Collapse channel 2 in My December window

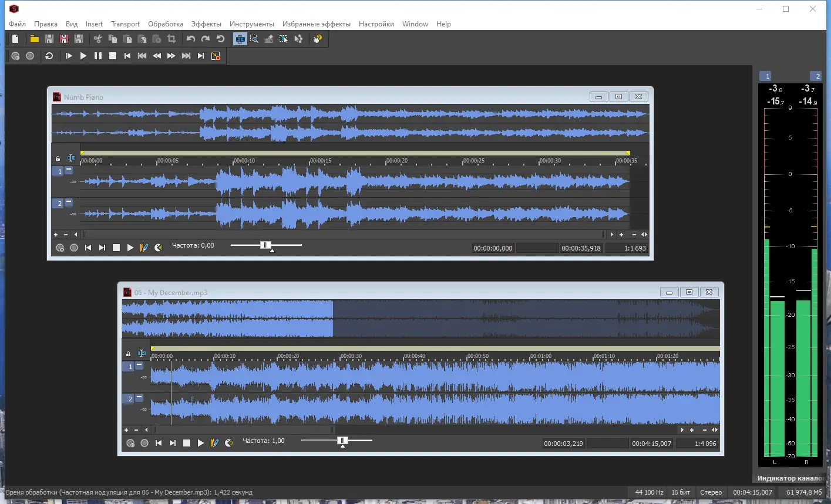click(x=139, y=397)
